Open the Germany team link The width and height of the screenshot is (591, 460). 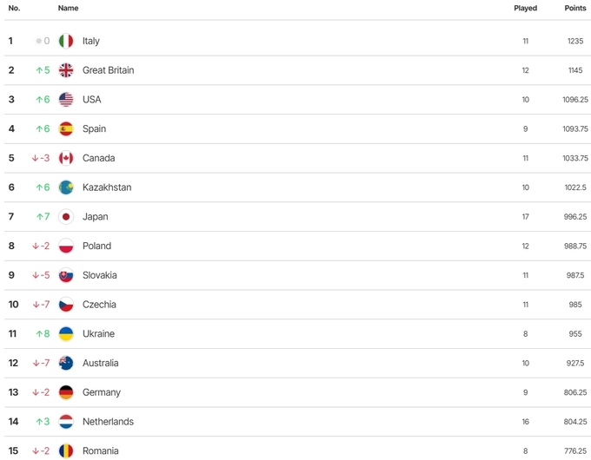[x=101, y=392]
